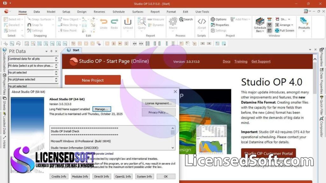Click the Credits Info button
This screenshot has height=183, width=326.
[59, 176]
